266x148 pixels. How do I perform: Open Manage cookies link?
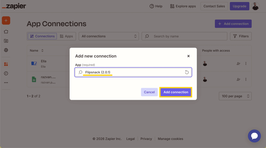pos(170,139)
